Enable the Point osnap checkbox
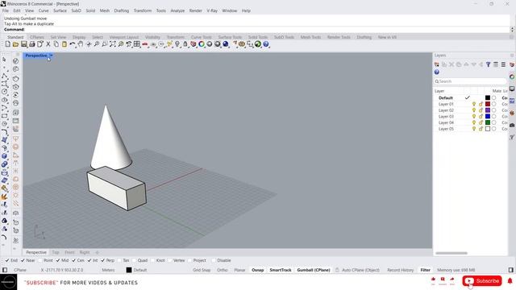 pyautogui.click(x=40, y=260)
